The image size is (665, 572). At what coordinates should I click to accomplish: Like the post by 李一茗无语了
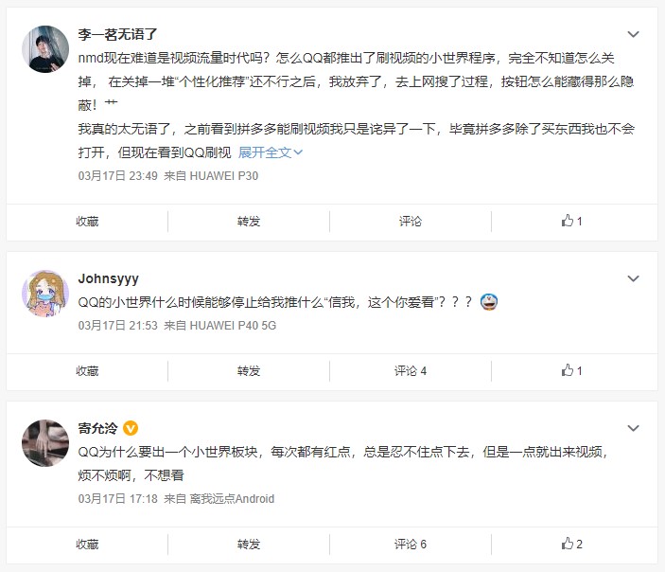pyautogui.click(x=571, y=221)
